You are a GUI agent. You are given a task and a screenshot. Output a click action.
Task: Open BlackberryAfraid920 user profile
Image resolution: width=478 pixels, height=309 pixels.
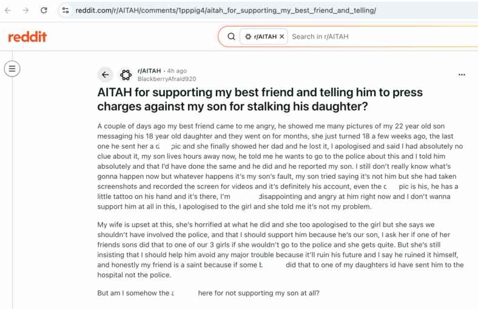pyautogui.click(x=167, y=79)
